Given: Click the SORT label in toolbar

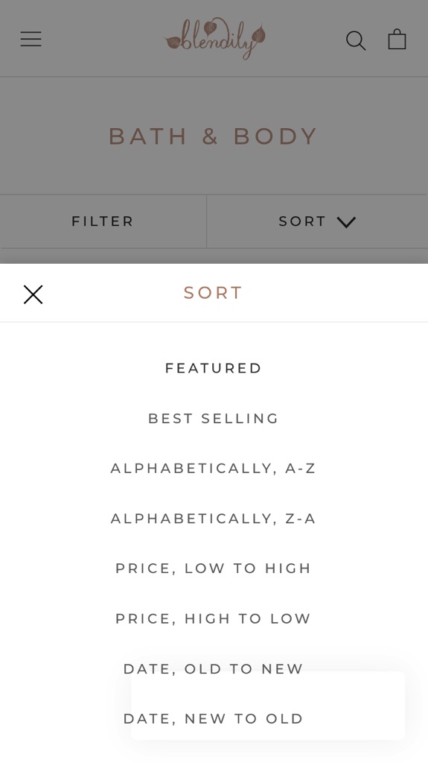Looking at the screenshot, I should point(302,221).
